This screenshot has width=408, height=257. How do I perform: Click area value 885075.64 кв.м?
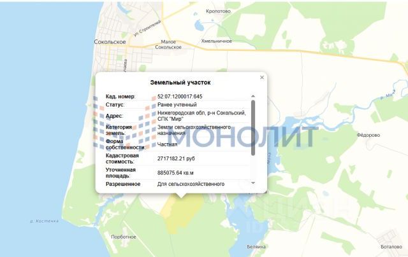click(x=175, y=173)
